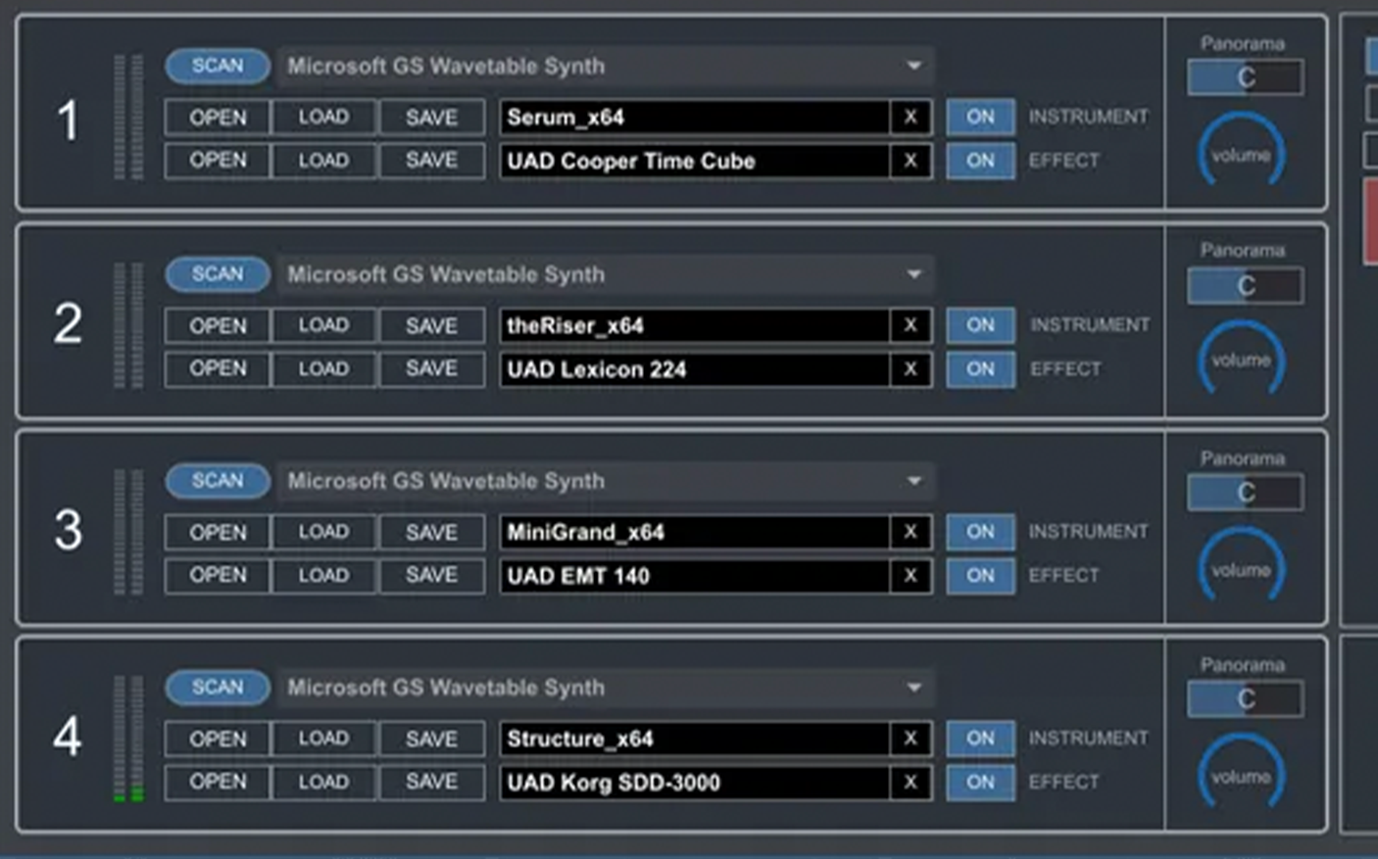
Task: Adjust channel 1 volume knob
Action: pos(1241,153)
